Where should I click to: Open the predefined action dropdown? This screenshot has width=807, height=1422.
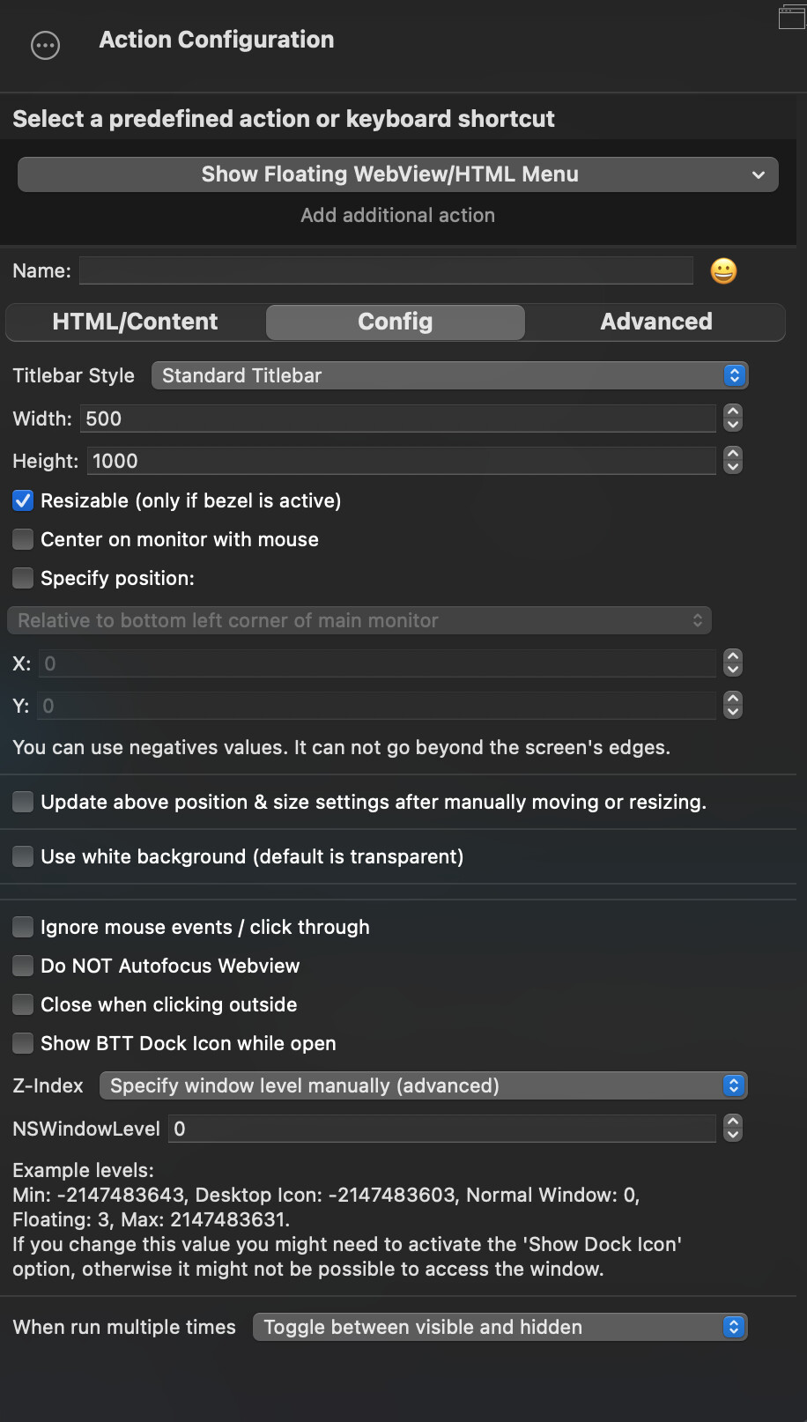397,174
